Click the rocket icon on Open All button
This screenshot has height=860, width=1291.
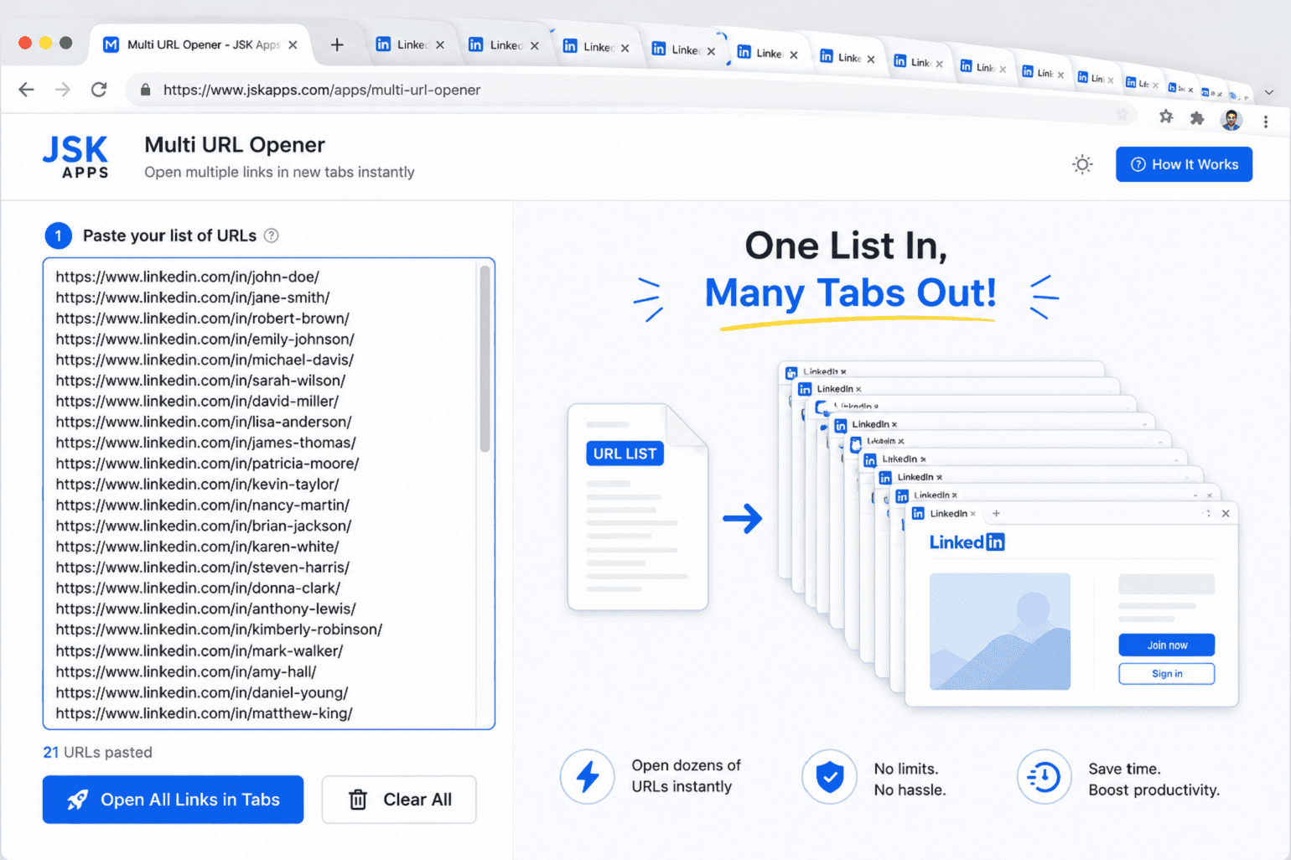77,800
